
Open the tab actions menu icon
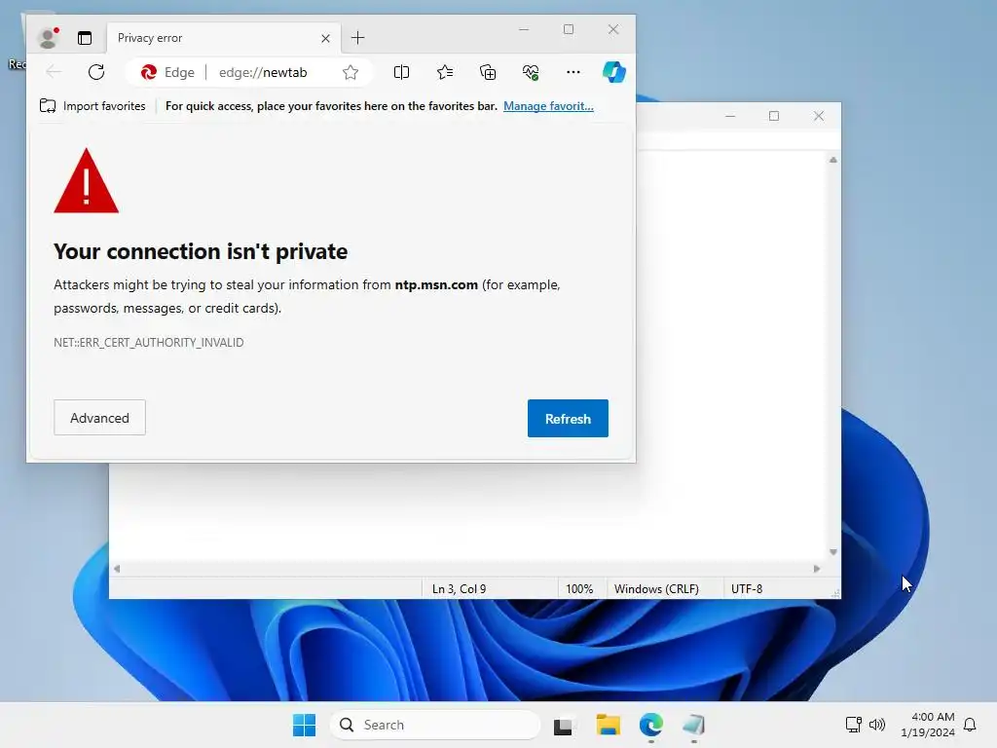click(x=85, y=38)
